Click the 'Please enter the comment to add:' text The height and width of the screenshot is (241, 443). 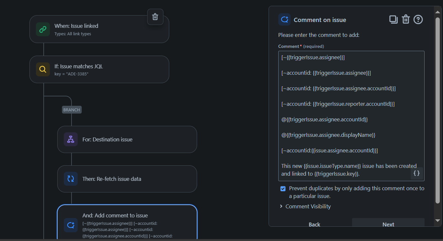(319, 35)
